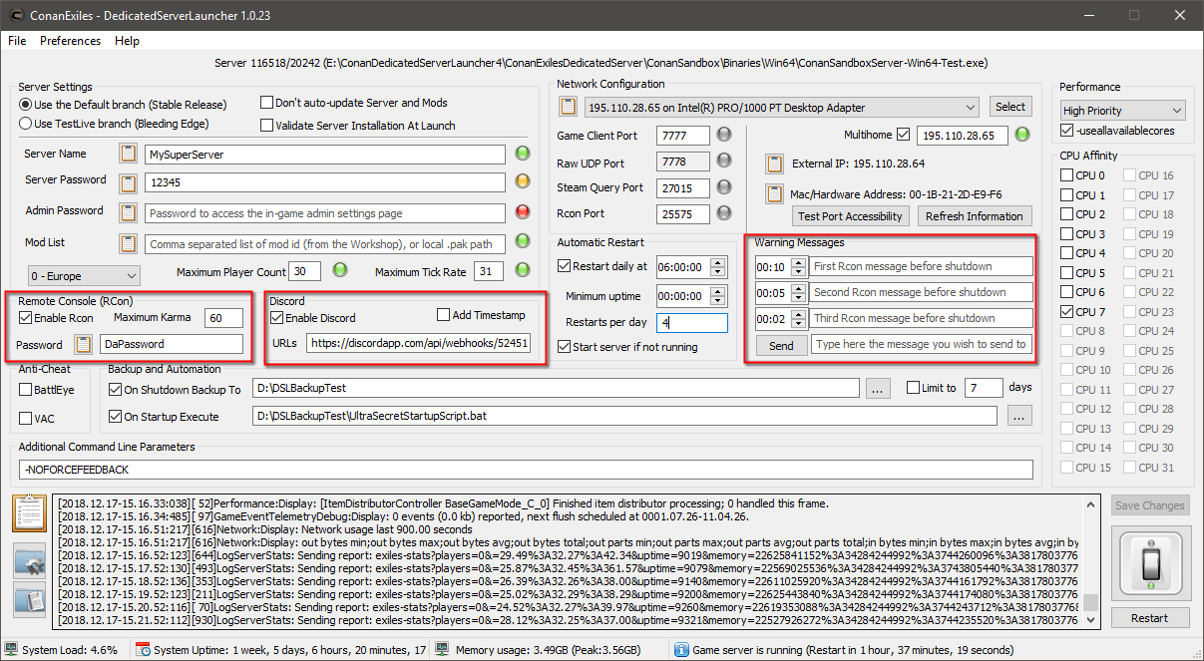Click Restarts per day field
This screenshot has height=661, width=1204.
692,323
